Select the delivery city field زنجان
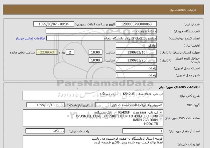 tap(136, 75)
